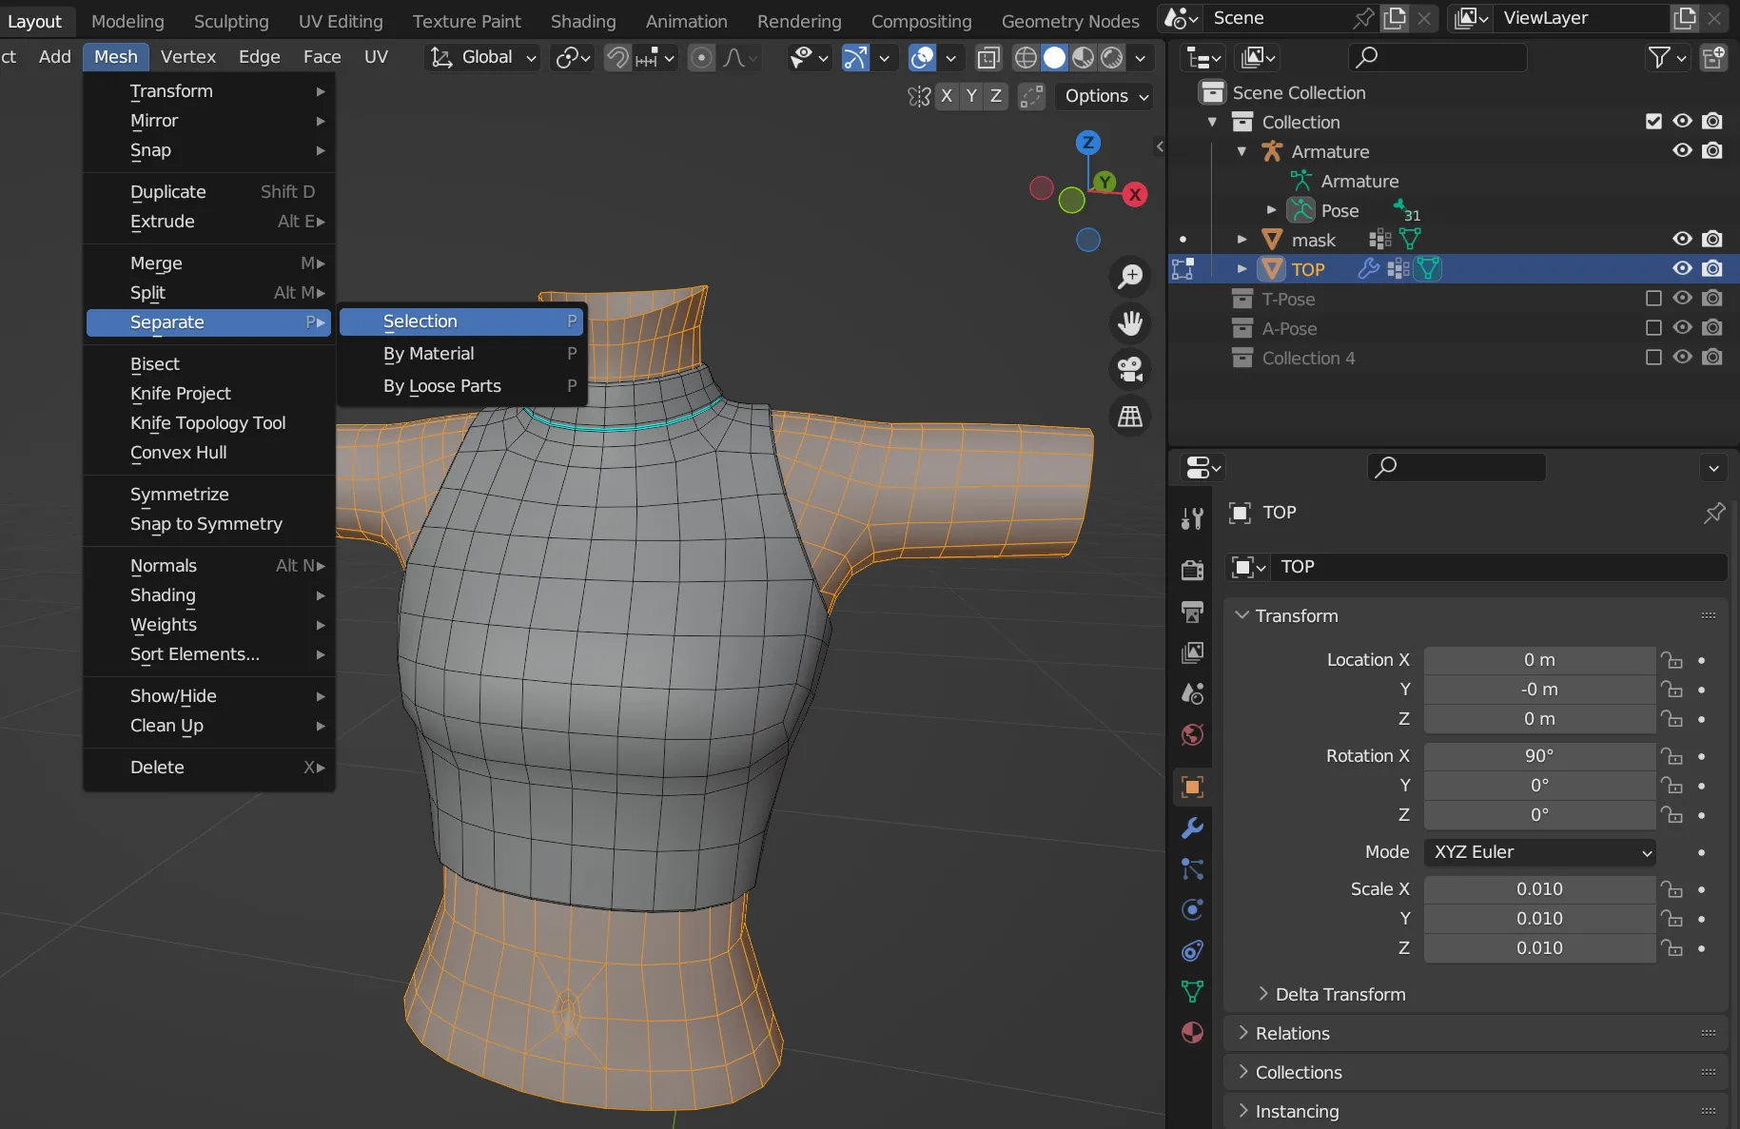This screenshot has width=1740, height=1129.
Task: Click the TOP object name field
Action: click(1501, 567)
